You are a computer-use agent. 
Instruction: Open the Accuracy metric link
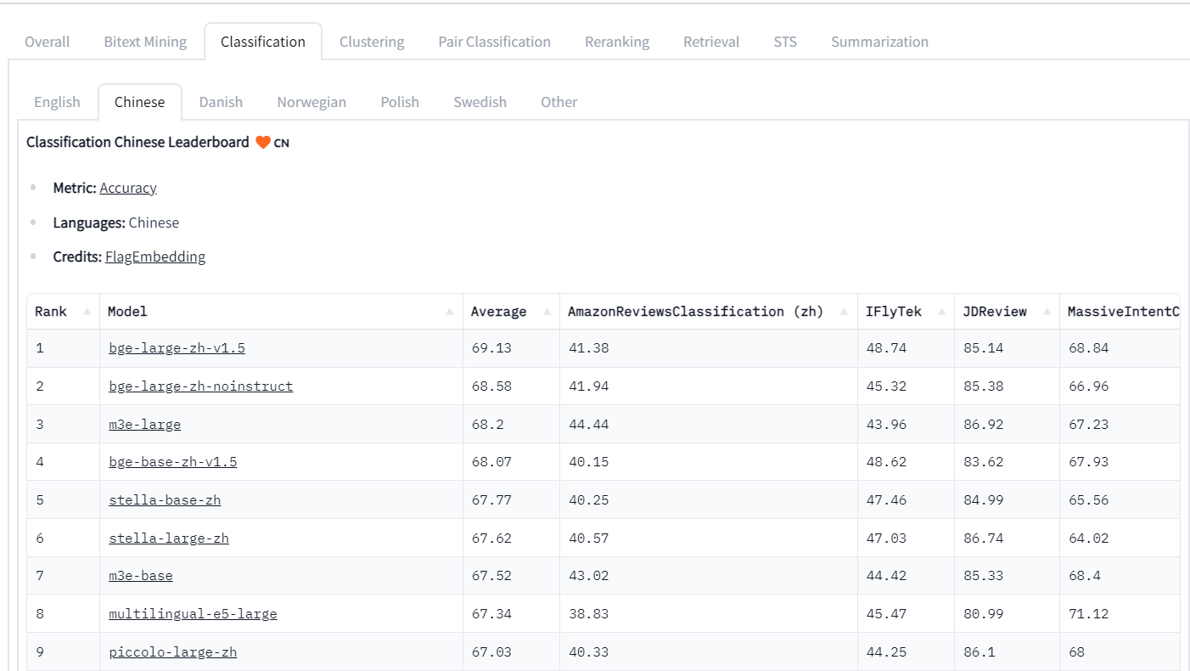coord(128,188)
